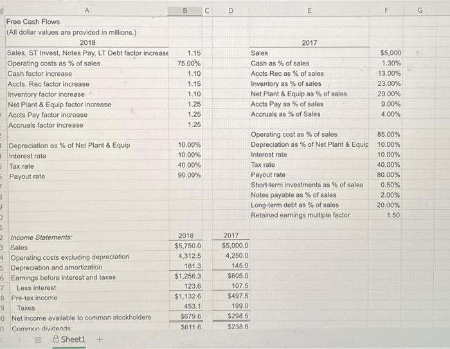The width and height of the screenshot is (450, 349).
Task: Select 2018 Sales value $5,750.0
Action: pos(188,246)
